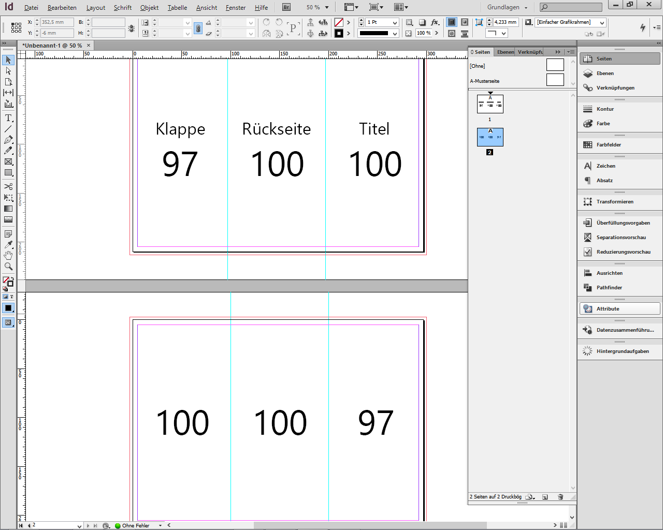Screen dimensions: 663x530
Task: Choose the Hand tool
Action: (x=8, y=256)
